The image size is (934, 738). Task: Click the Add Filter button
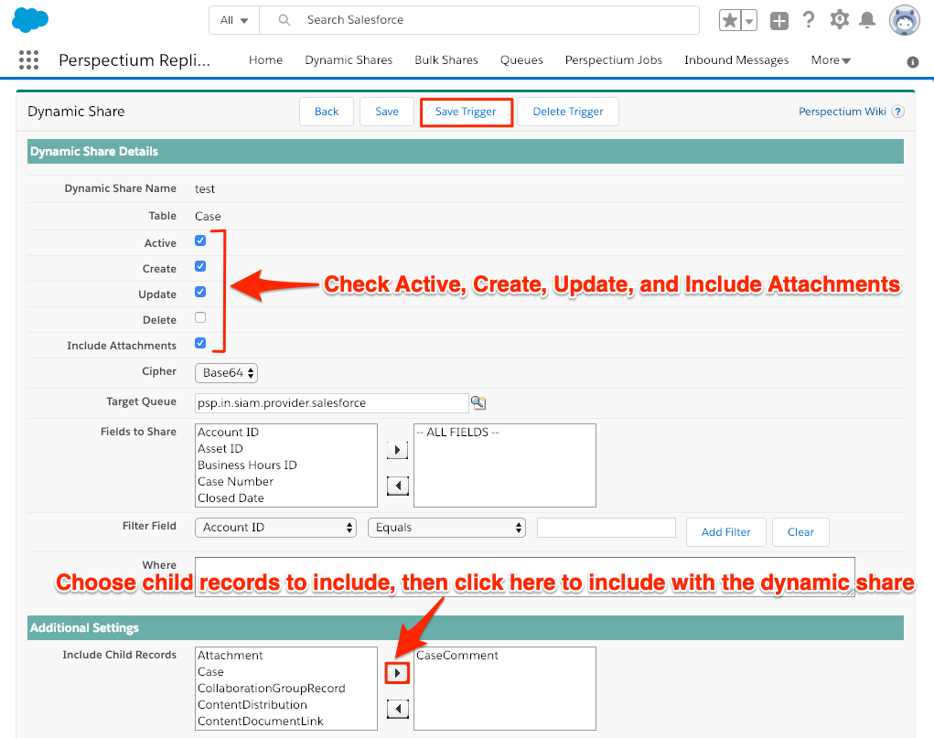726,532
